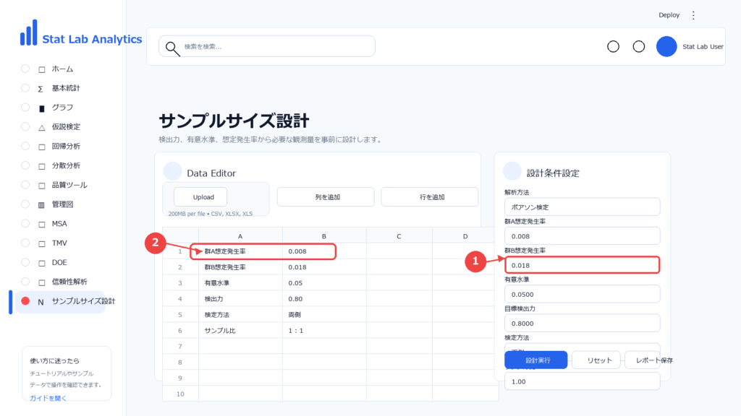Click the Stat Lab Analytics bar-chart logo
Image resolution: width=741 pixels, height=416 pixels.
coord(28,32)
